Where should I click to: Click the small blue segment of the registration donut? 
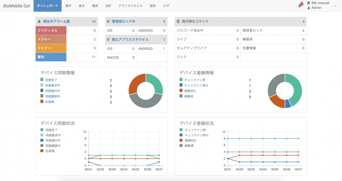pos(288,103)
